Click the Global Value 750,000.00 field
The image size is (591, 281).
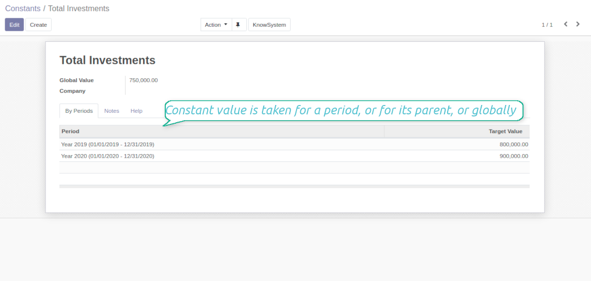[143, 80]
